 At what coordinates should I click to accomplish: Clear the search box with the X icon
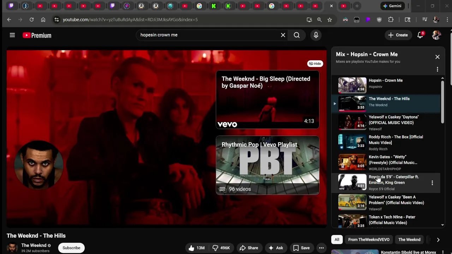click(x=283, y=35)
